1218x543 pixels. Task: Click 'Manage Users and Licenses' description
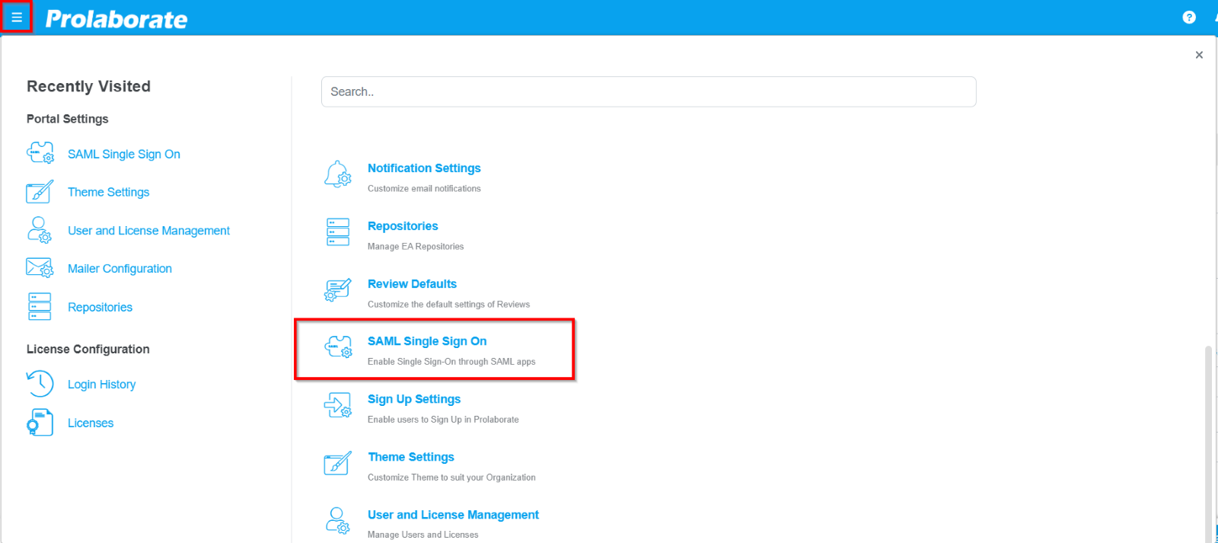pos(423,535)
